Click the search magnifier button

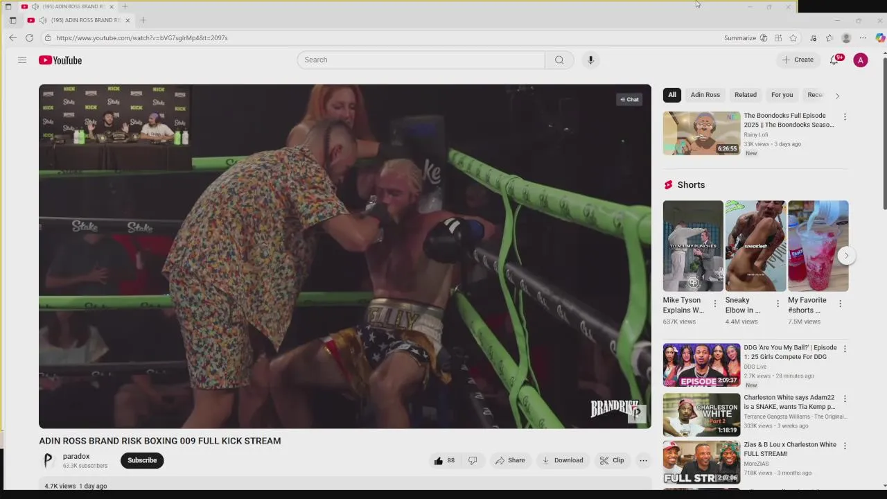(559, 60)
